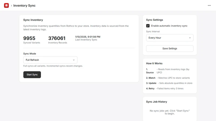Click the 'No sync jobs yet' message
The width and height of the screenshot is (216, 121).
tap(170, 112)
